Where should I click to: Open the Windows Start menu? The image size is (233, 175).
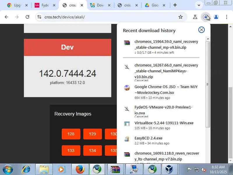tap(8, 169)
